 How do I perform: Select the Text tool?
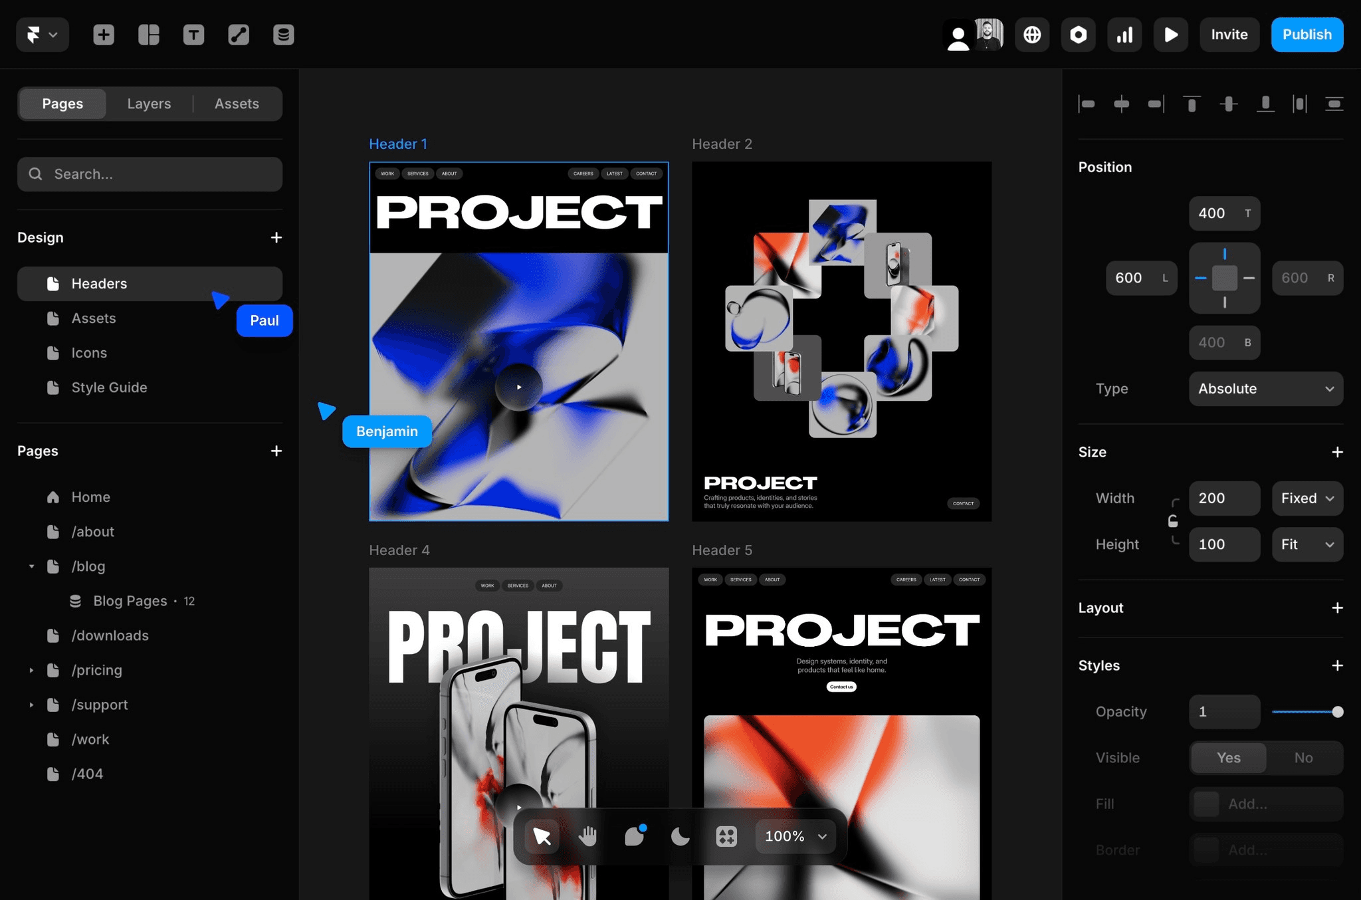193,35
